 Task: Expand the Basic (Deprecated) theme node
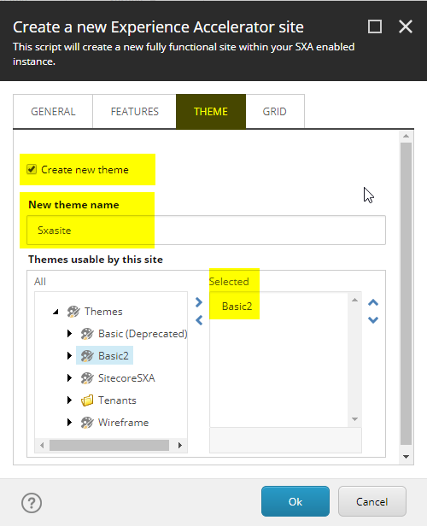69,334
